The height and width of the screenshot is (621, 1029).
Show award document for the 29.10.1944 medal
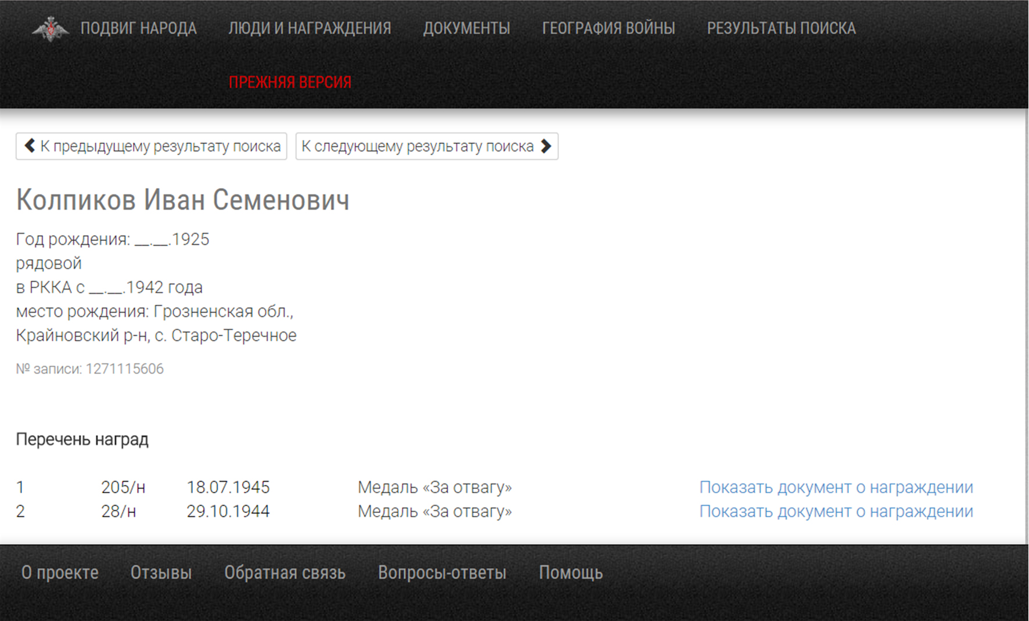point(836,511)
